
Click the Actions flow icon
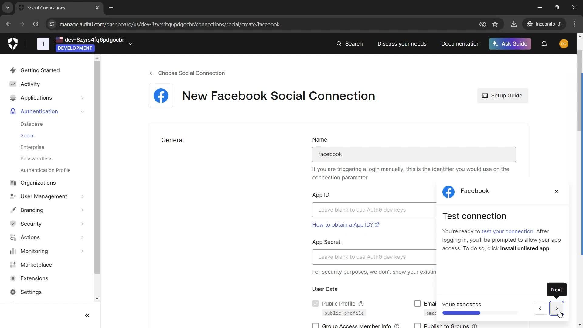tap(13, 237)
